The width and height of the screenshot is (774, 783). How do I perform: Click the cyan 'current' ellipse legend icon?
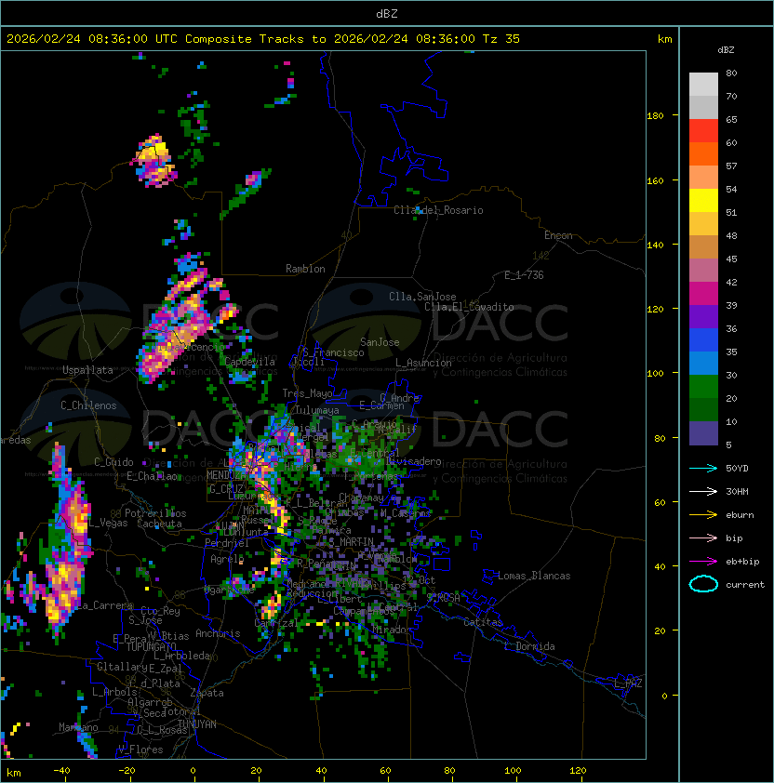703,584
